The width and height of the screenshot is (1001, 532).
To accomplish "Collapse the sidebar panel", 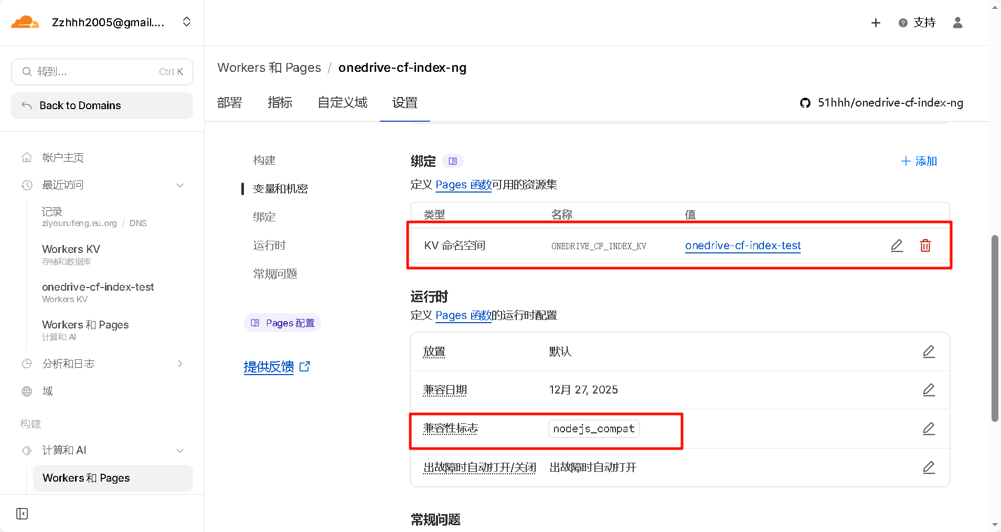I will [22, 514].
